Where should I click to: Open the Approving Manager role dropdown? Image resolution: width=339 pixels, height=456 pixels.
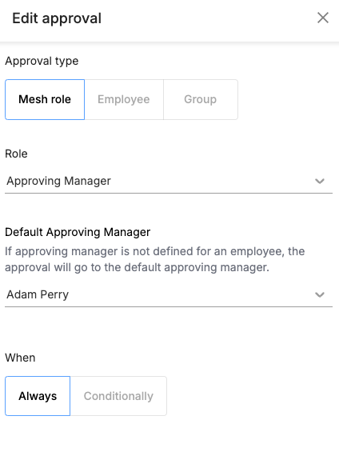pos(169,181)
